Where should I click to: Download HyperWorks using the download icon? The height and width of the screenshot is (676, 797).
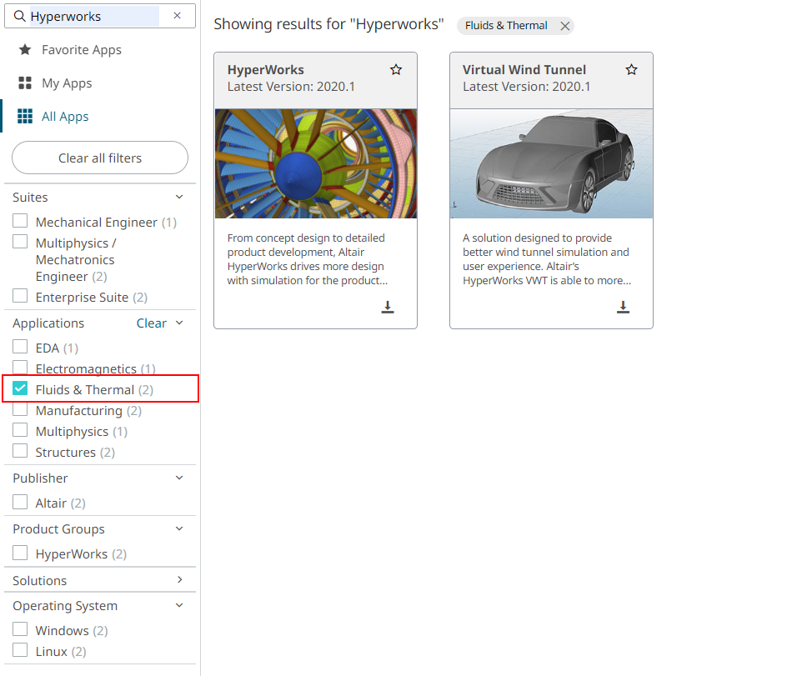[388, 307]
